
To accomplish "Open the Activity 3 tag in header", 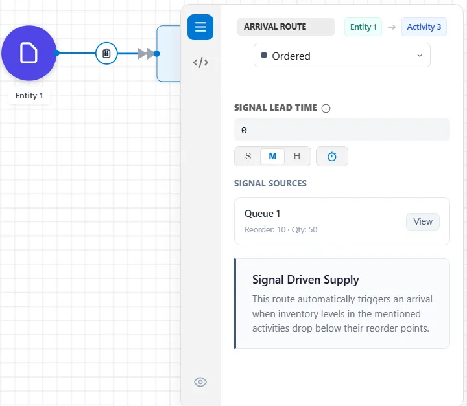I will click(424, 27).
